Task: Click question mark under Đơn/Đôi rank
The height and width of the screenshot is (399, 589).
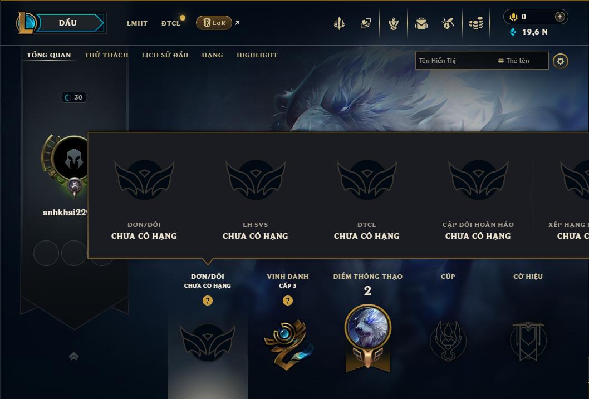Action: click(x=207, y=301)
